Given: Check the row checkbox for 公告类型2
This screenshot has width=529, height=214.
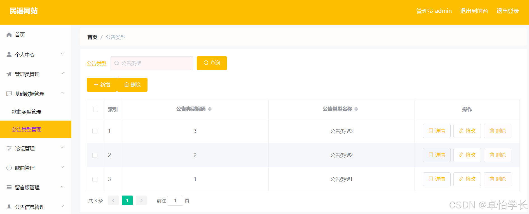Looking at the screenshot, I should point(95,155).
